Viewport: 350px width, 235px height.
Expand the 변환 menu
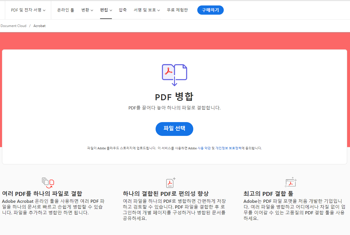point(87,10)
